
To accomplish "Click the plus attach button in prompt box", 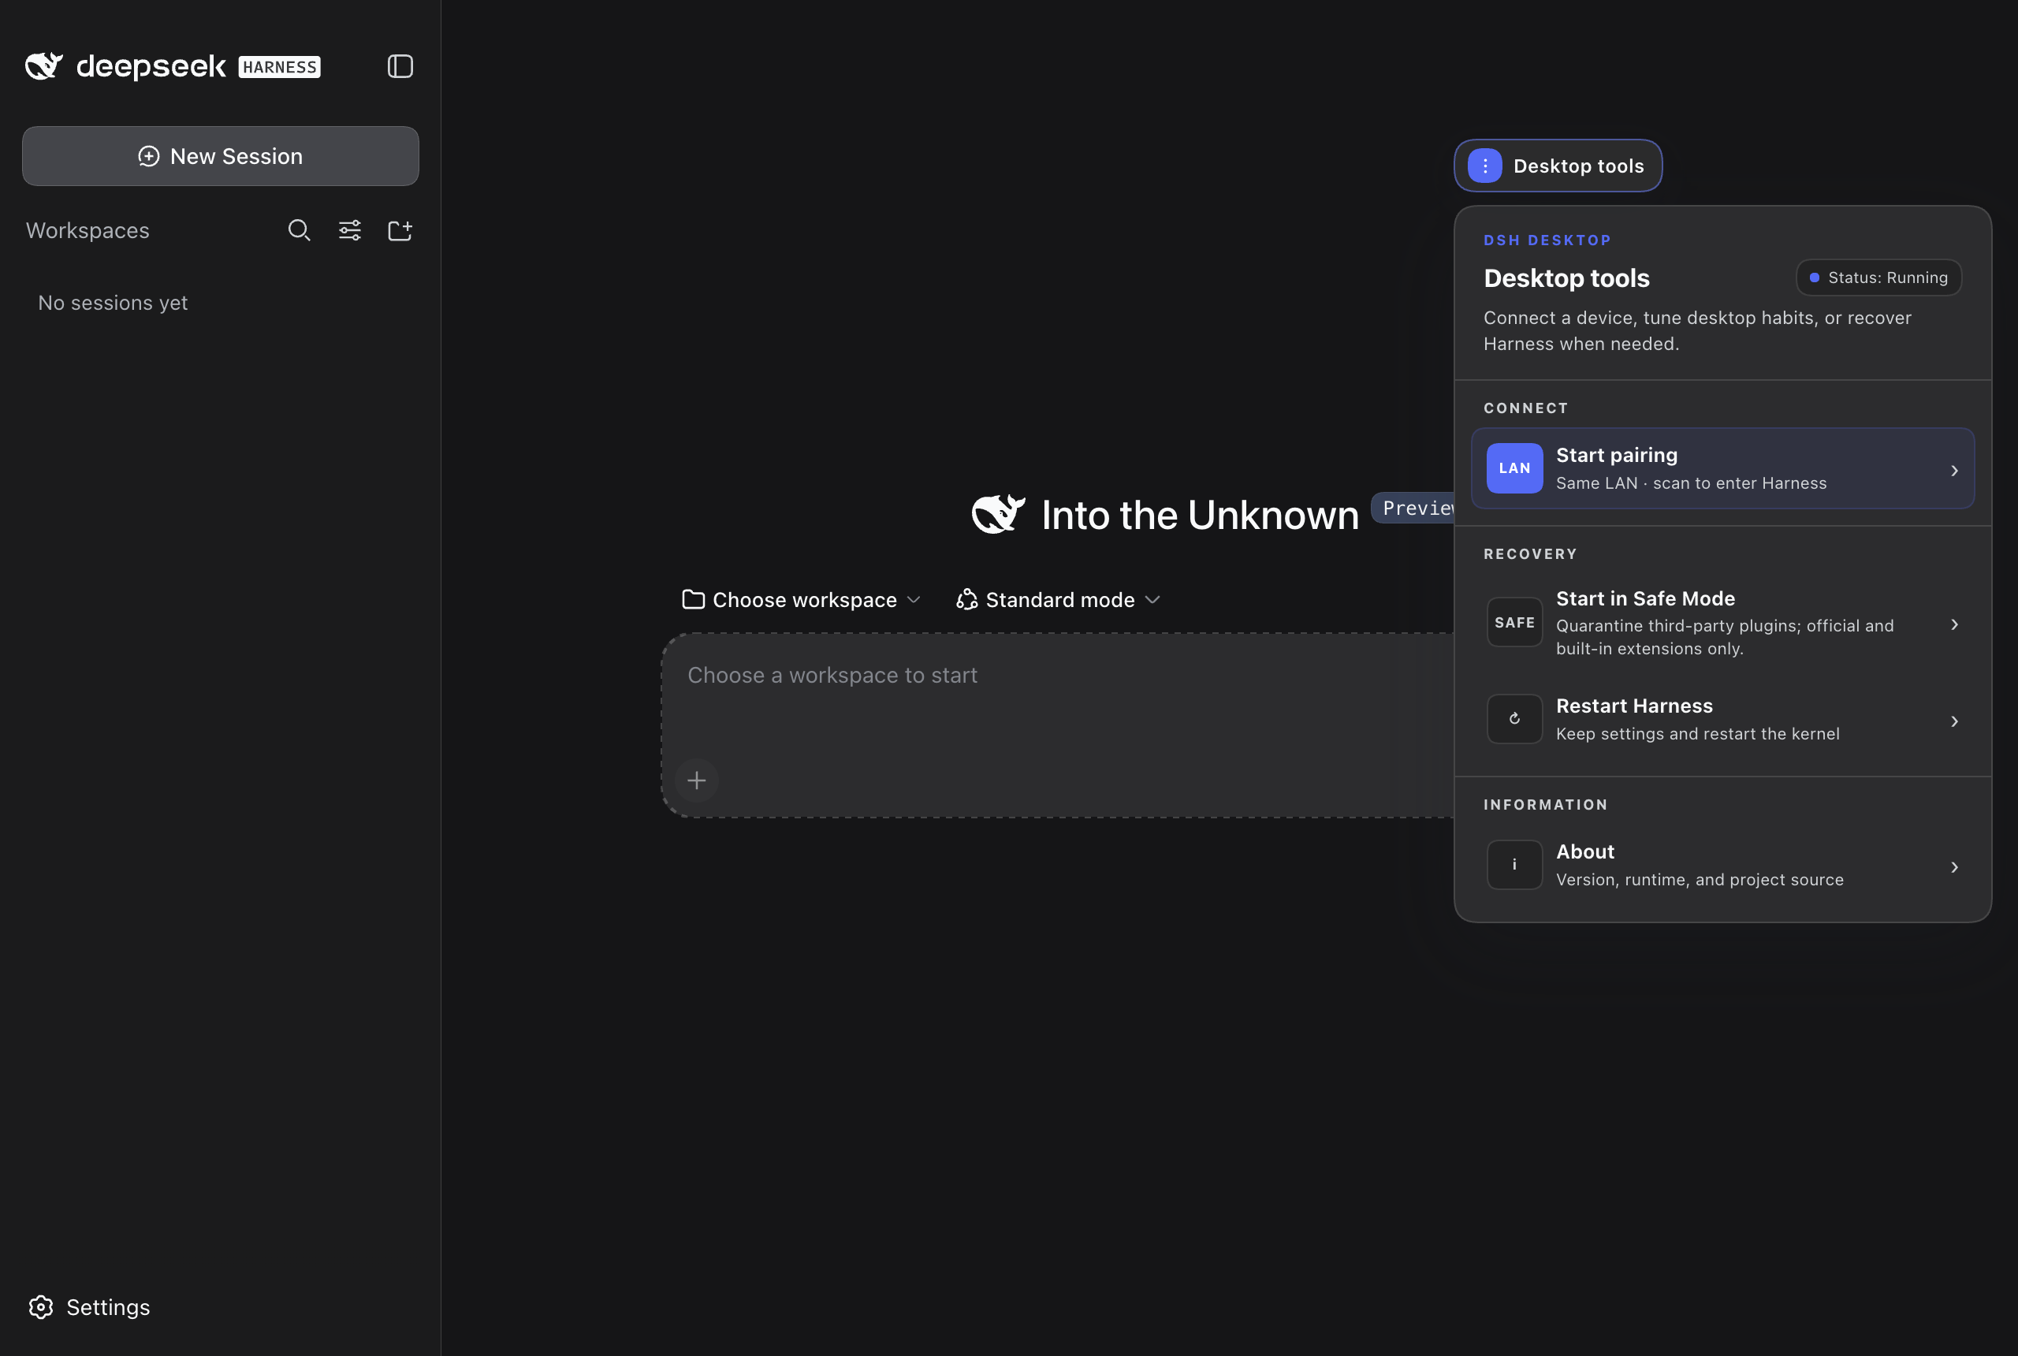I will 696,781.
